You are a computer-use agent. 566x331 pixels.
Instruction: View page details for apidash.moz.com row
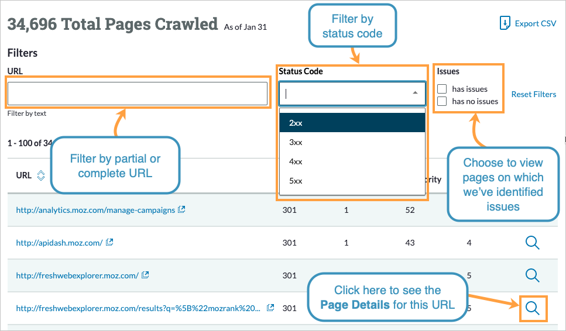[x=532, y=243]
